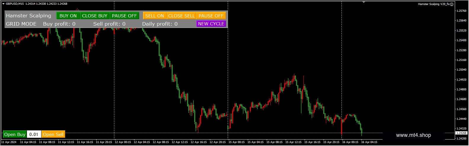The height and width of the screenshot is (146, 469).
Task: Click the Buy profit: 0 text
Action: [59, 24]
